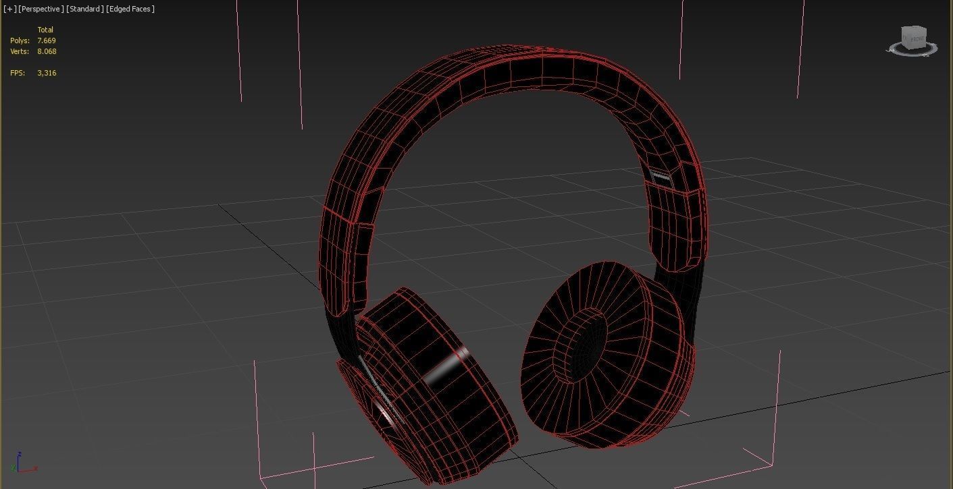Click the Total statistics header
953x489 pixels.
(x=45, y=30)
